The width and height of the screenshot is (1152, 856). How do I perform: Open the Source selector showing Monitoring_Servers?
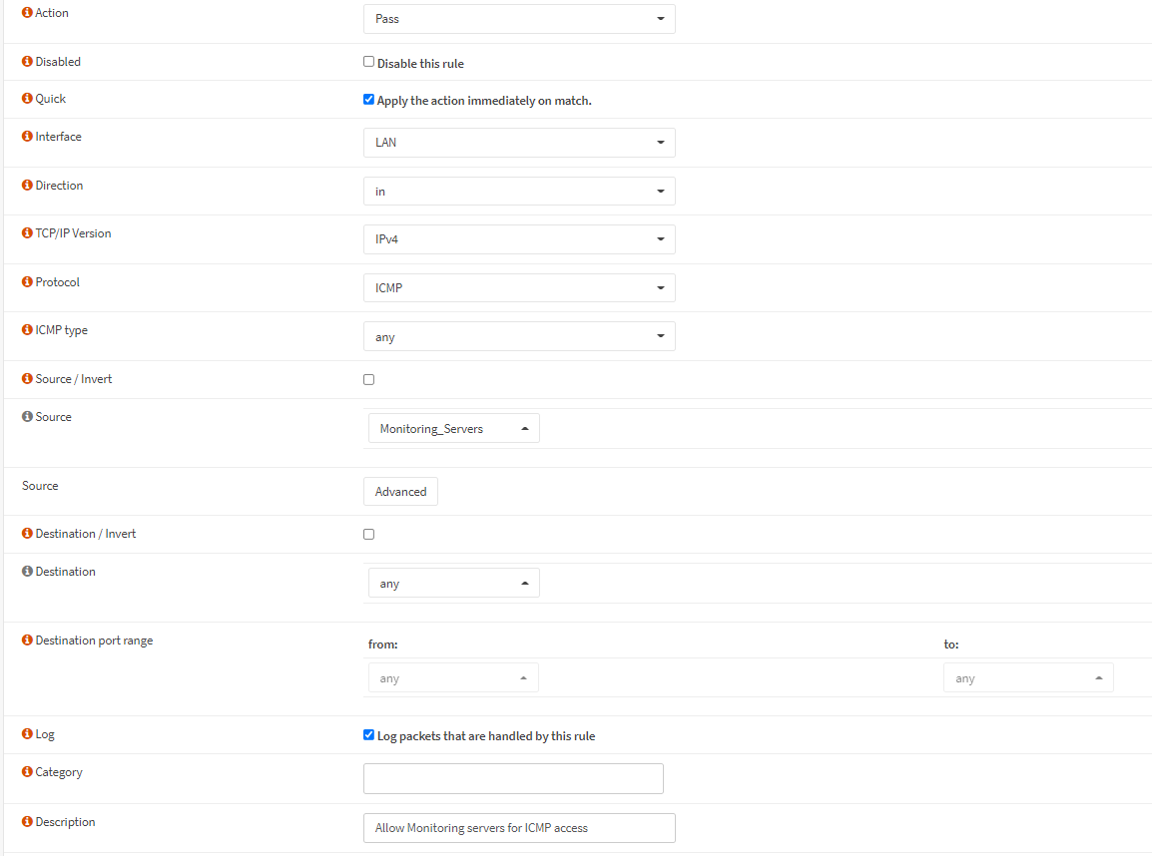pos(454,428)
